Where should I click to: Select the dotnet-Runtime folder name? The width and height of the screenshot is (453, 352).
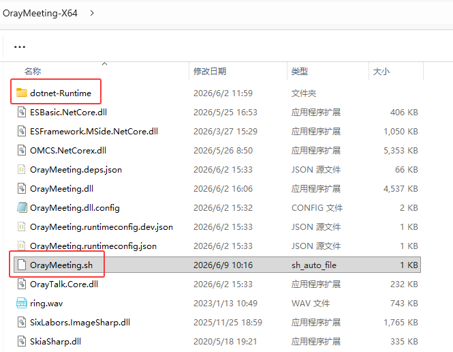(x=61, y=93)
